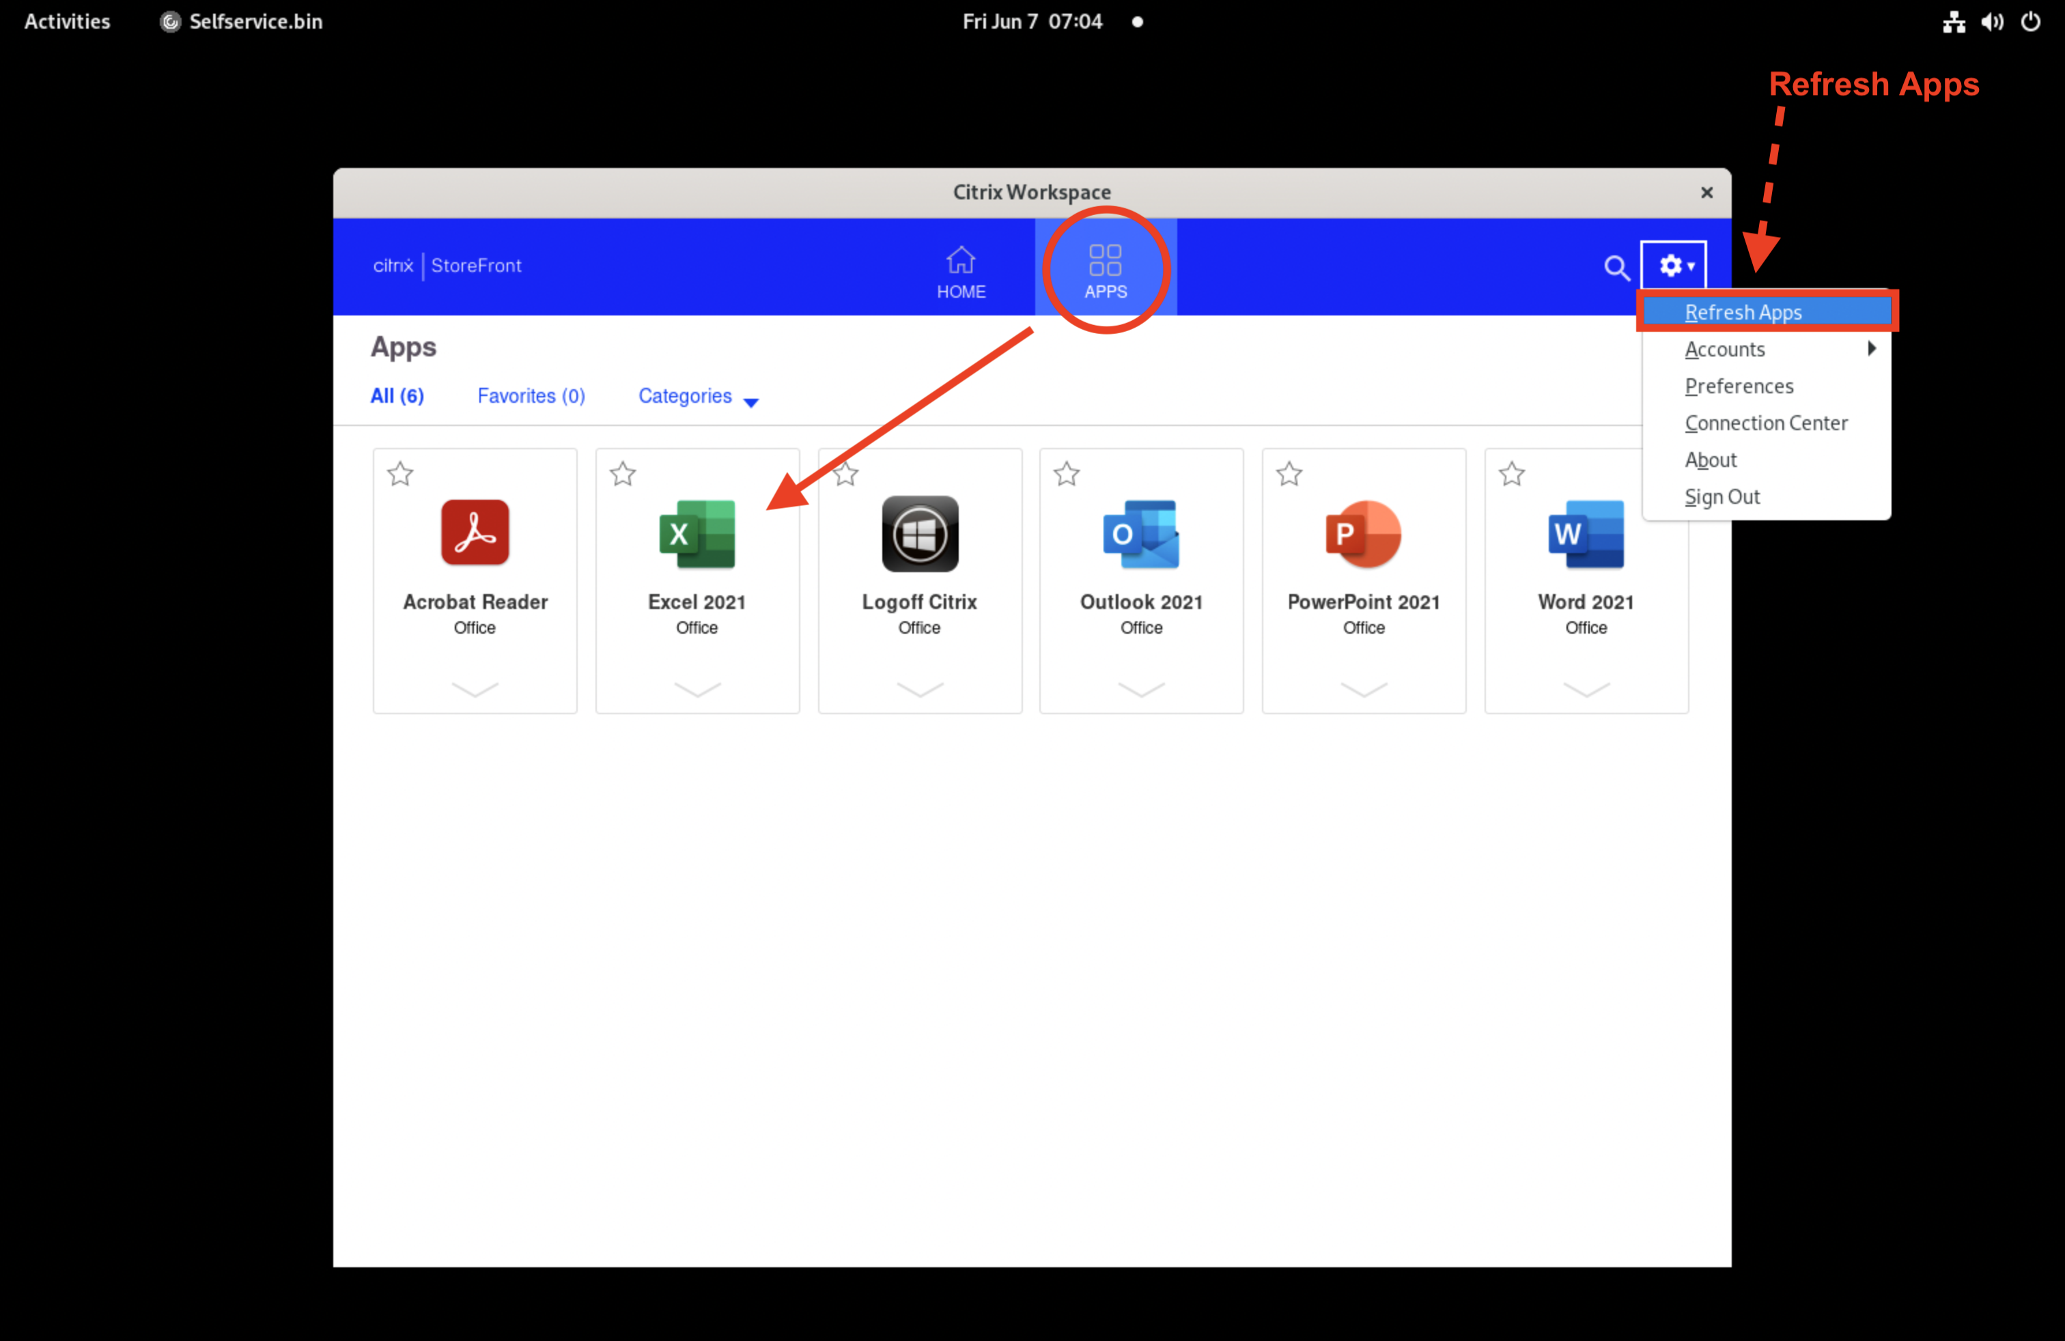Screen dimensions: 2065x1341
Task: Favorite Excel 2021 with its star
Action: tap(622, 474)
